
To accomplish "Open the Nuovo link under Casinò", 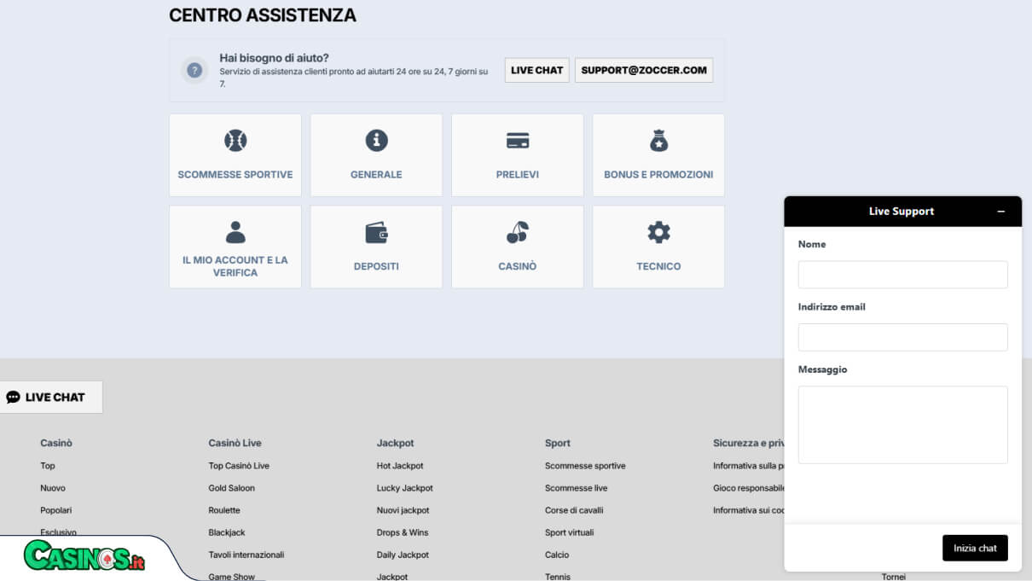I will tap(53, 488).
